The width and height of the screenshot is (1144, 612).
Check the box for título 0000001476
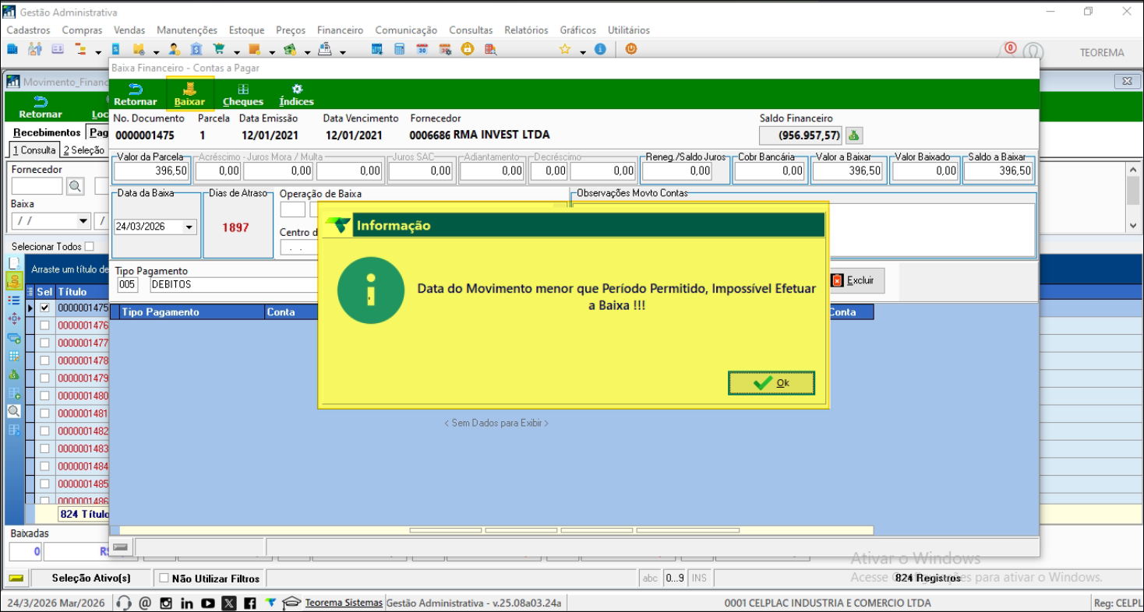(x=45, y=325)
